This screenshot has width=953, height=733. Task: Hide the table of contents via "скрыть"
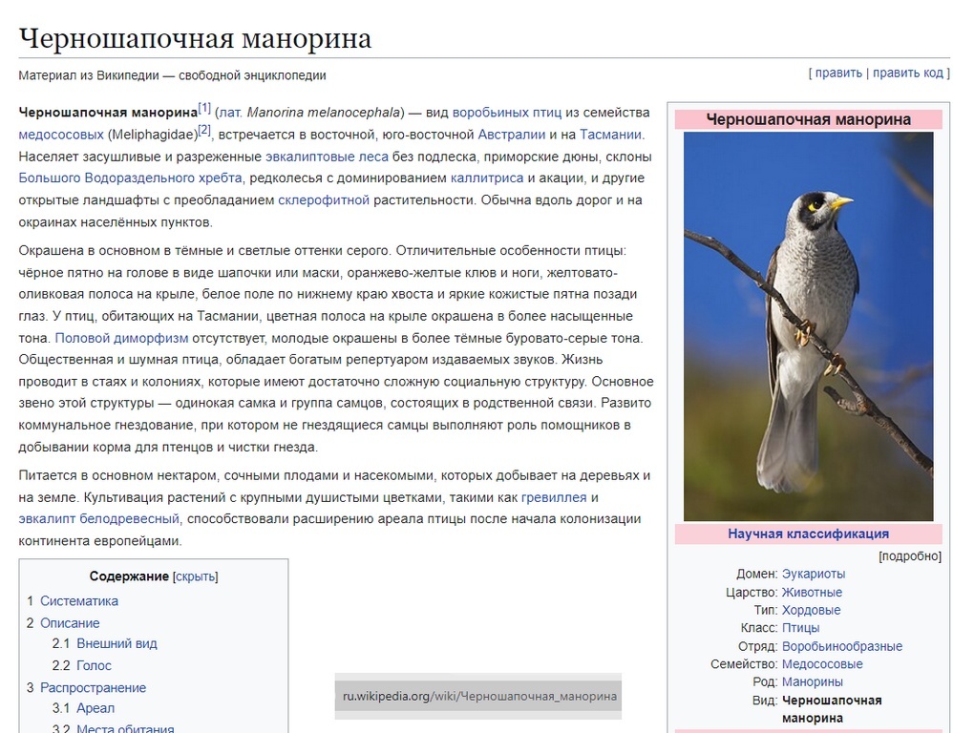[197, 576]
